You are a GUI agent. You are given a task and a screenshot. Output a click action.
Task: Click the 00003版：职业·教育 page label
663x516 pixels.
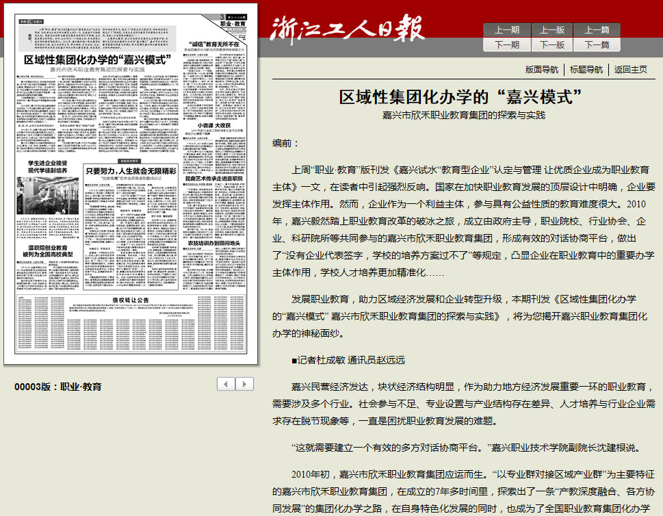point(58,387)
